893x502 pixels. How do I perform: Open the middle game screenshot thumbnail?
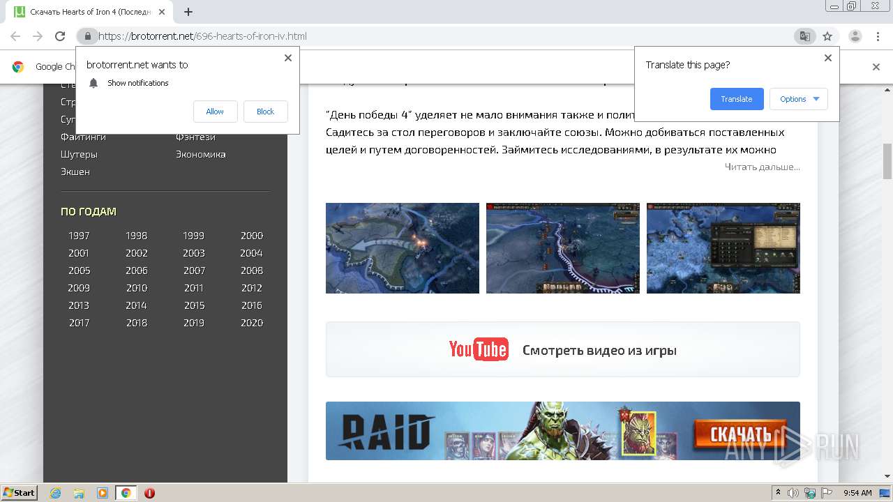click(x=563, y=248)
